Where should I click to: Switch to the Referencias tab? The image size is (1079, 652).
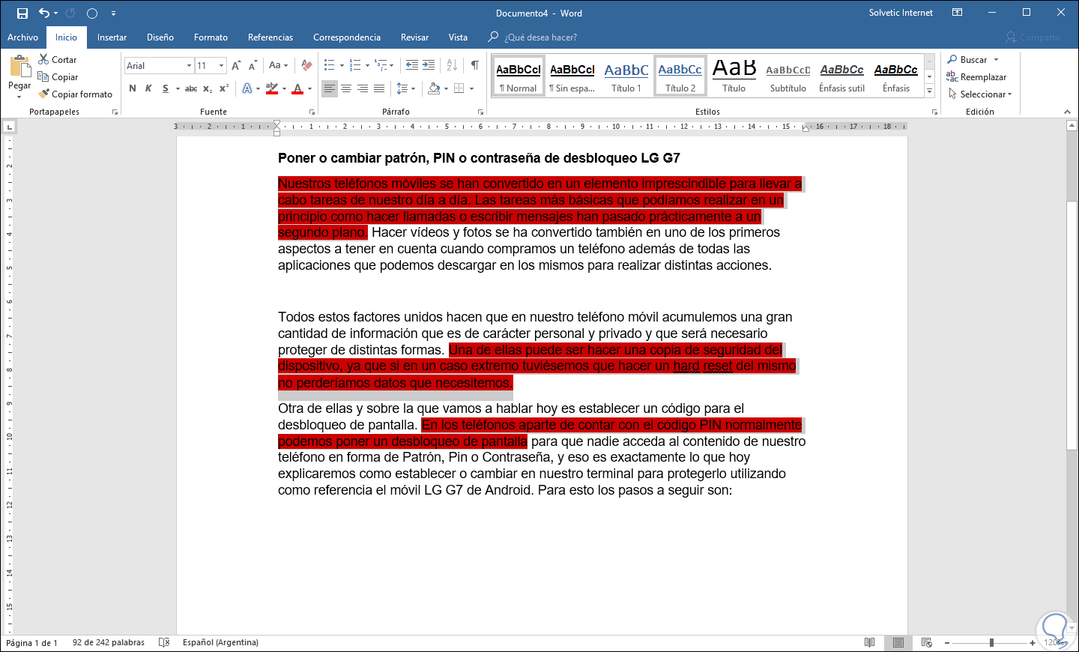pos(270,37)
